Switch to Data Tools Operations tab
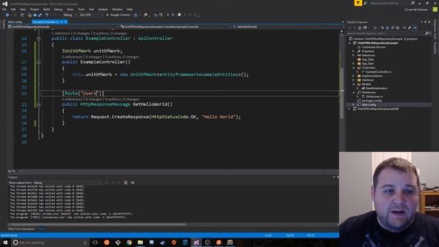Viewport: 439px width, 247px height. (x=21, y=228)
